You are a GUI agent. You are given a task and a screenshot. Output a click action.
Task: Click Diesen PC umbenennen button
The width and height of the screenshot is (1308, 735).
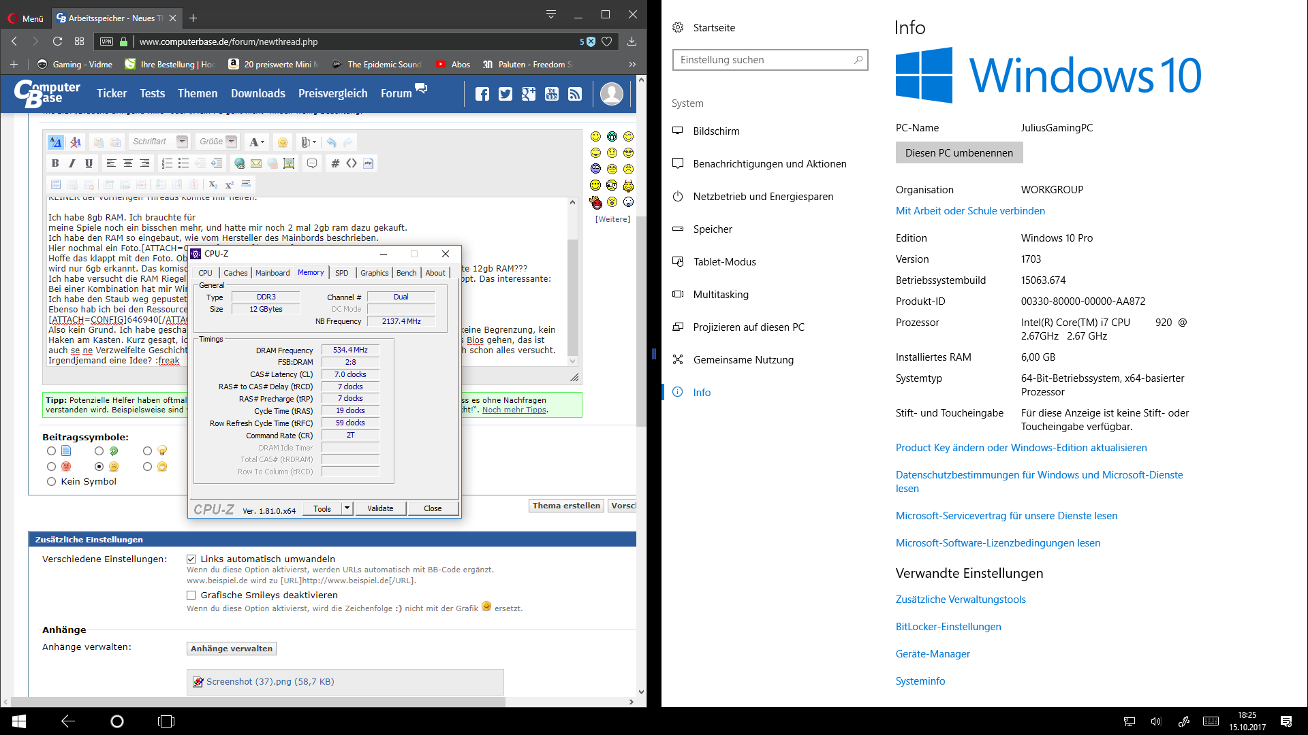(x=959, y=153)
